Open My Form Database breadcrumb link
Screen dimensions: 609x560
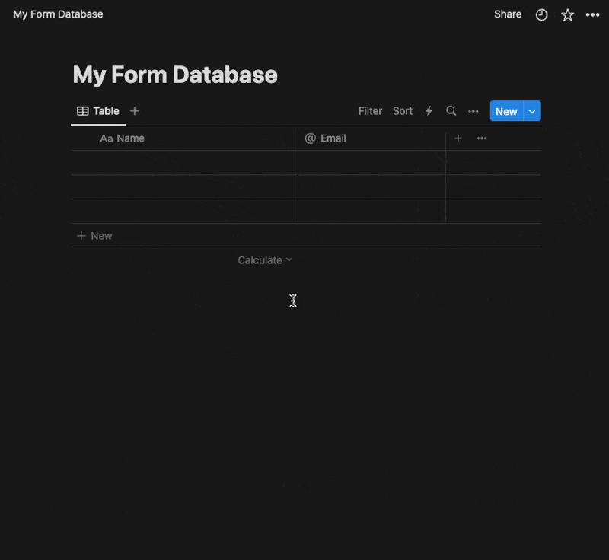click(58, 14)
